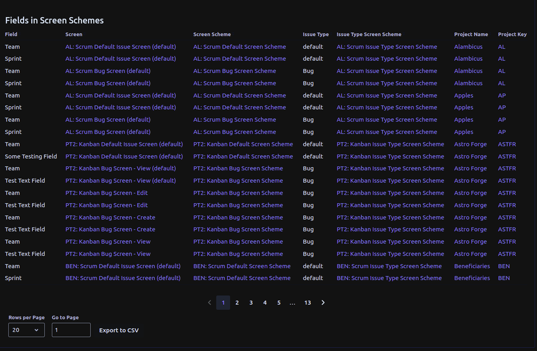Click the pagination ellipsis

pos(292,303)
